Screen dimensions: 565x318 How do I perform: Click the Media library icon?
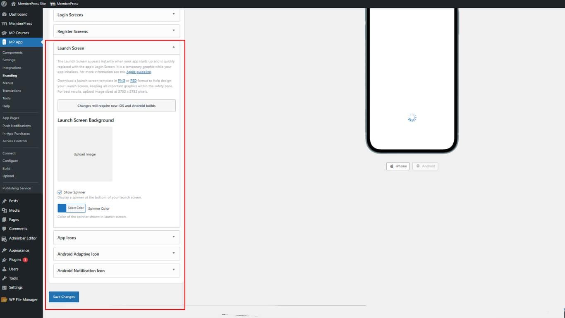click(4, 210)
